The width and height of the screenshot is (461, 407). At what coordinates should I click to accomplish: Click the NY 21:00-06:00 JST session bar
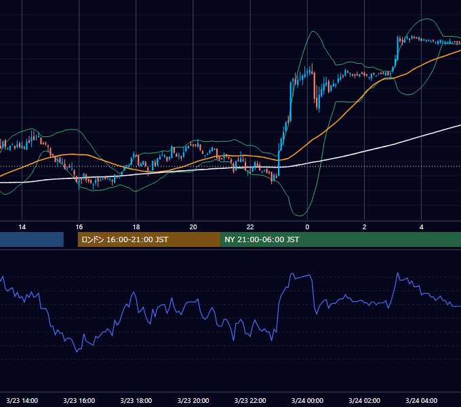341,239
